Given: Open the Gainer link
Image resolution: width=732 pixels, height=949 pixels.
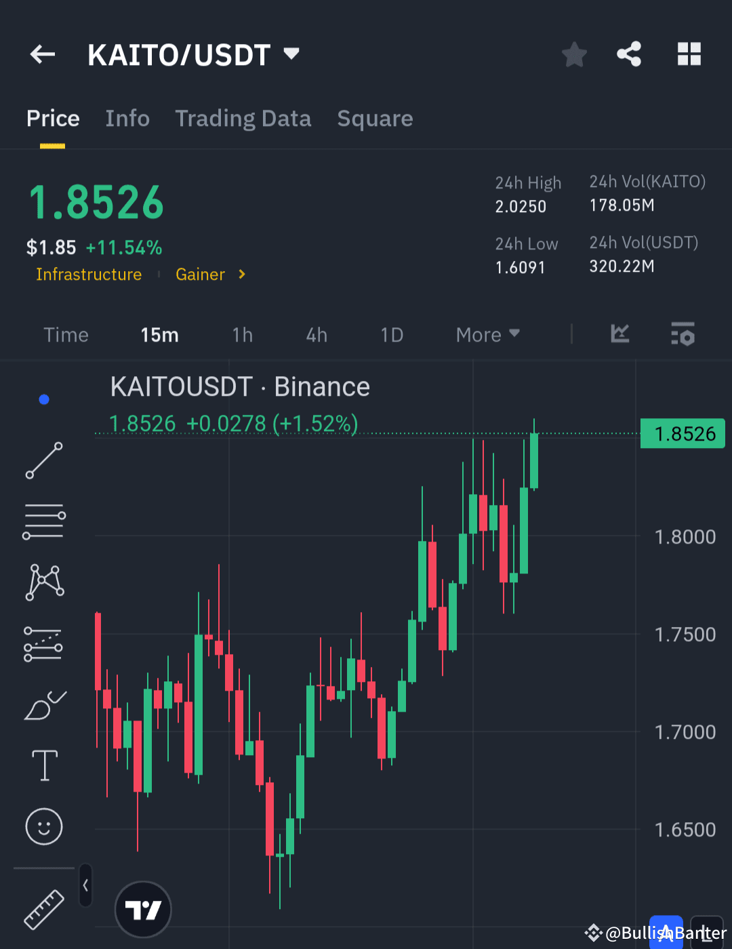Looking at the screenshot, I should click(200, 275).
